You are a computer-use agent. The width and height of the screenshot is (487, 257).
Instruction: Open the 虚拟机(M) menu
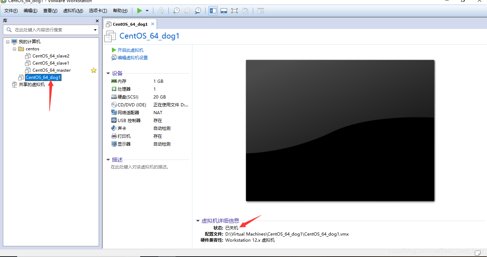[73, 11]
